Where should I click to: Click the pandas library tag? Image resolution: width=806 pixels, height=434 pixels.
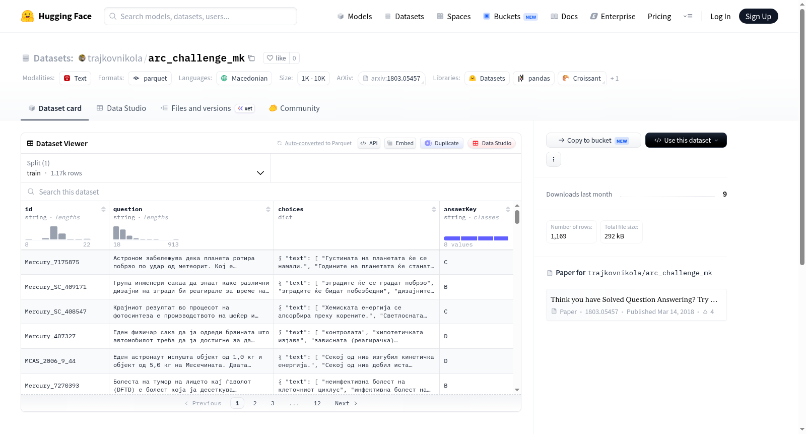pos(533,78)
